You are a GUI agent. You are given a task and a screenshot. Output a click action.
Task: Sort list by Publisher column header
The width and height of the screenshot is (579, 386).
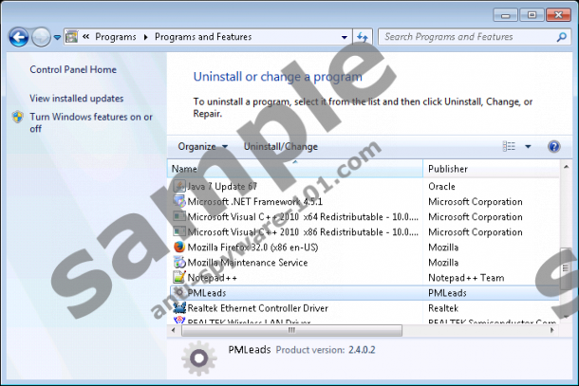pos(448,169)
